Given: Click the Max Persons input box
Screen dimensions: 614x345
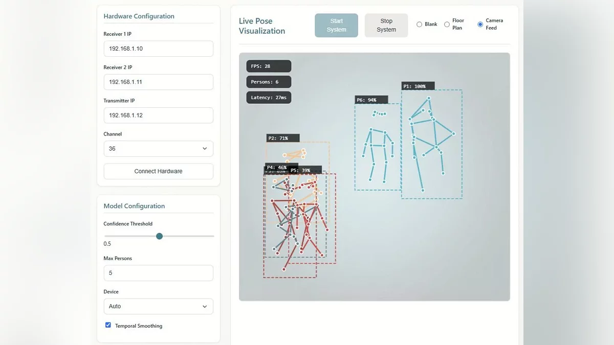Looking at the screenshot, I should [x=158, y=273].
